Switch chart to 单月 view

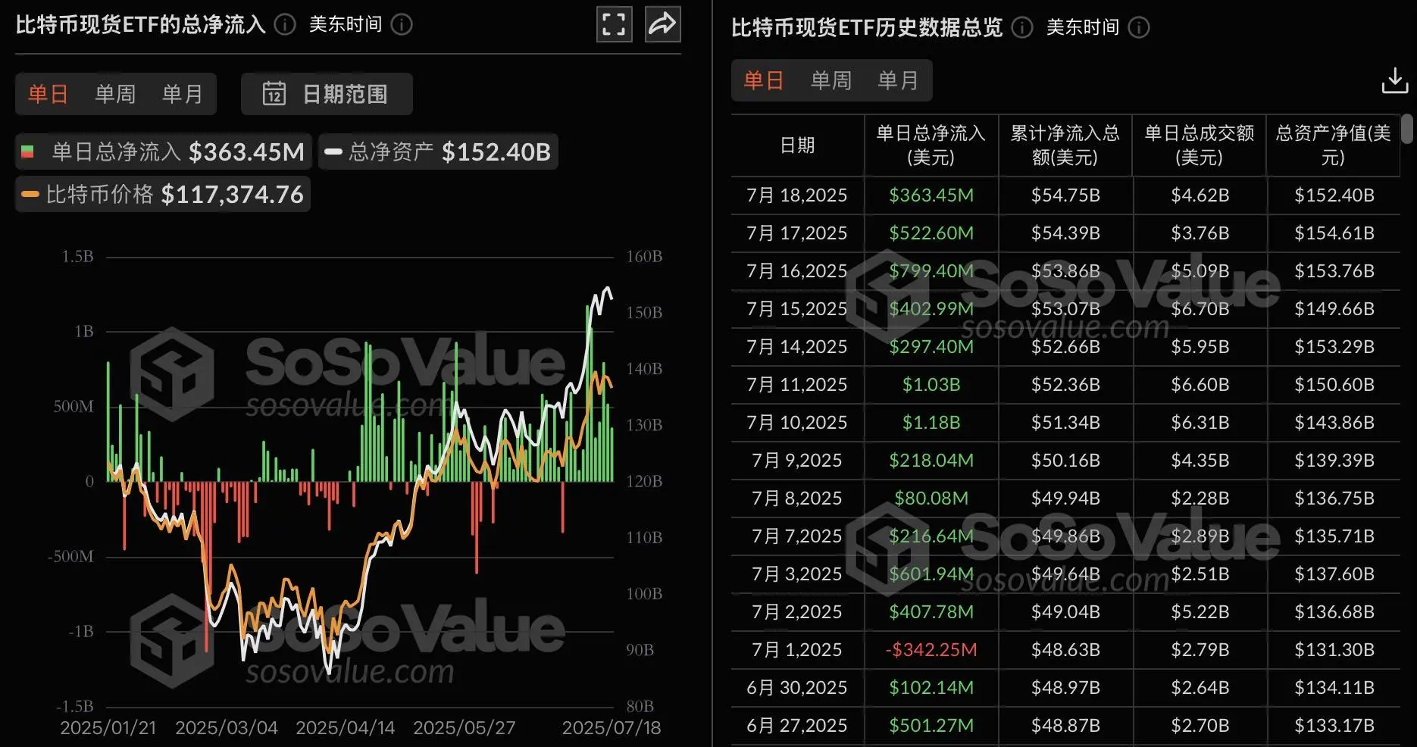pyautogui.click(x=182, y=94)
